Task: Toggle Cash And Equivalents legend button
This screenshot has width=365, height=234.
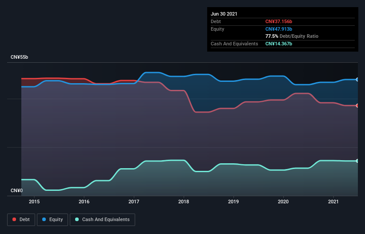Action: (102, 220)
